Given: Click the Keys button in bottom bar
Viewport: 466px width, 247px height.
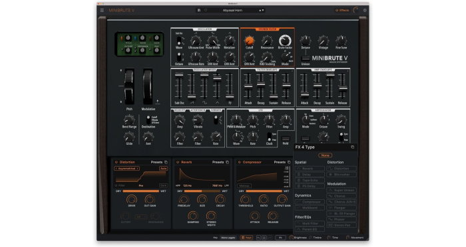Looking at the screenshot, I should (247, 238).
